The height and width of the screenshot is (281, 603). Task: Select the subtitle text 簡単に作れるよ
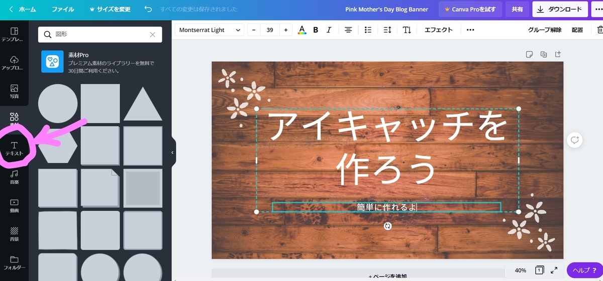(x=387, y=207)
